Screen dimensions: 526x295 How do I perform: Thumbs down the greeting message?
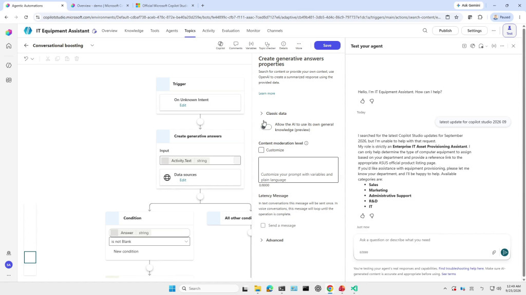(372, 101)
